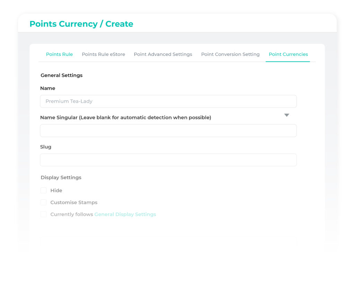Screen dimensions: 355x303
Task: Click the Point Currencies tab
Action: [x=288, y=54]
